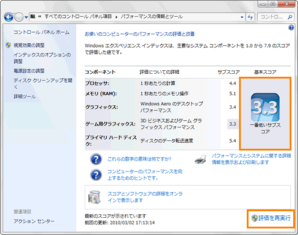Open これらの数字の意味は何ですか? link
Screen dimensions: 298x235
[139, 159]
